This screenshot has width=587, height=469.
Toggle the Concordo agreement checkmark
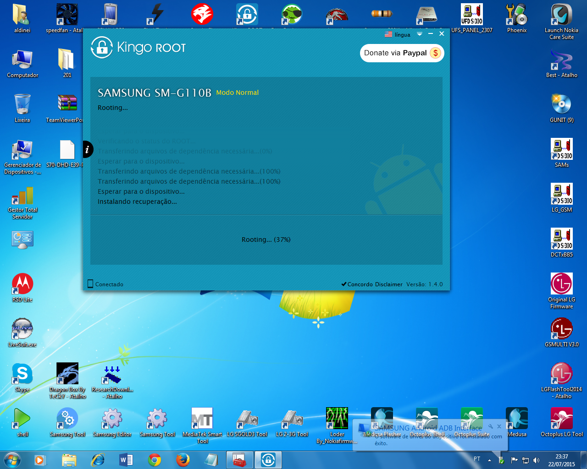click(344, 284)
